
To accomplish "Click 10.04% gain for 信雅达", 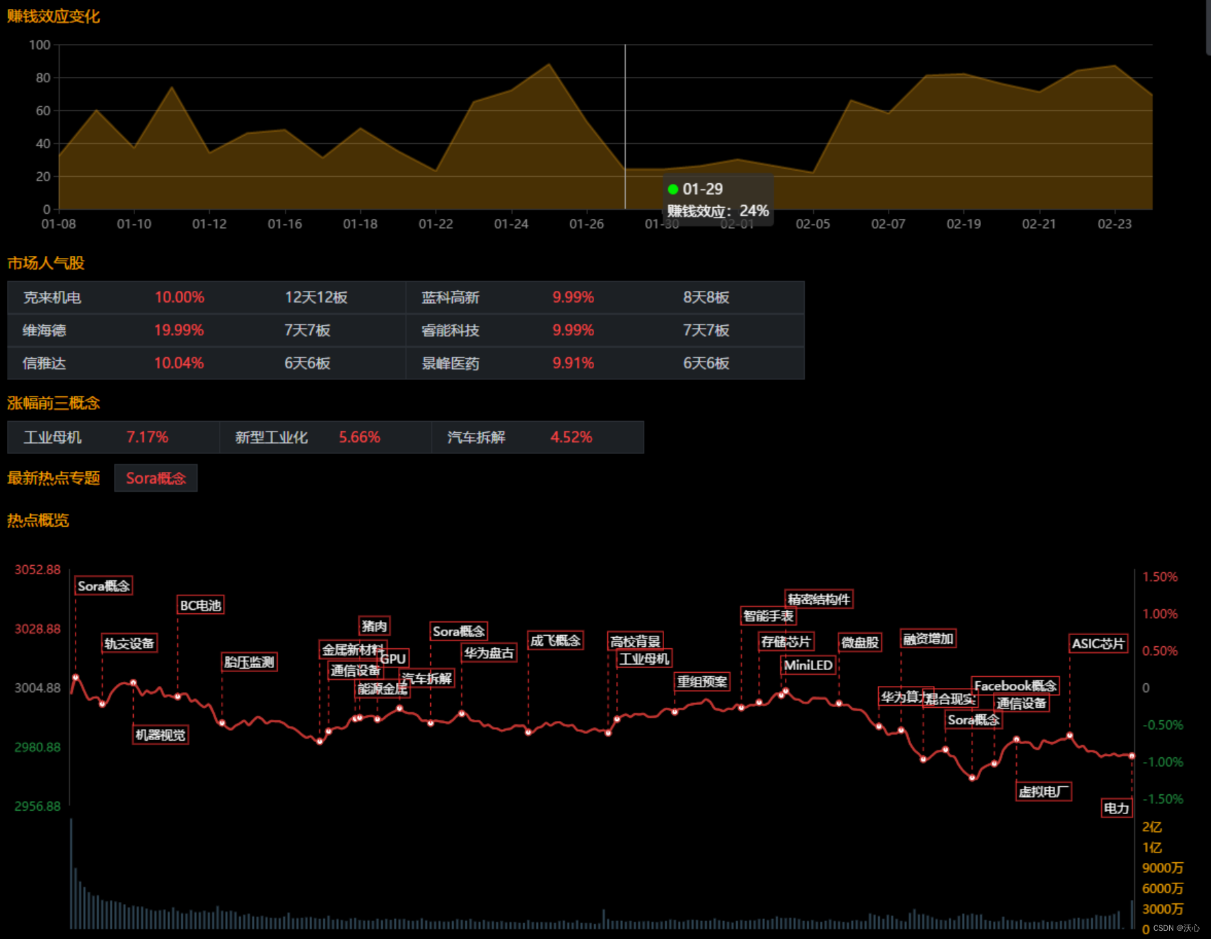I will coord(179,364).
